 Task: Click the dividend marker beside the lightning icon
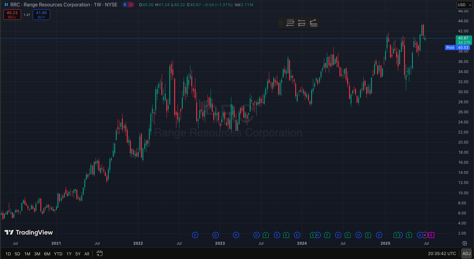(420, 235)
